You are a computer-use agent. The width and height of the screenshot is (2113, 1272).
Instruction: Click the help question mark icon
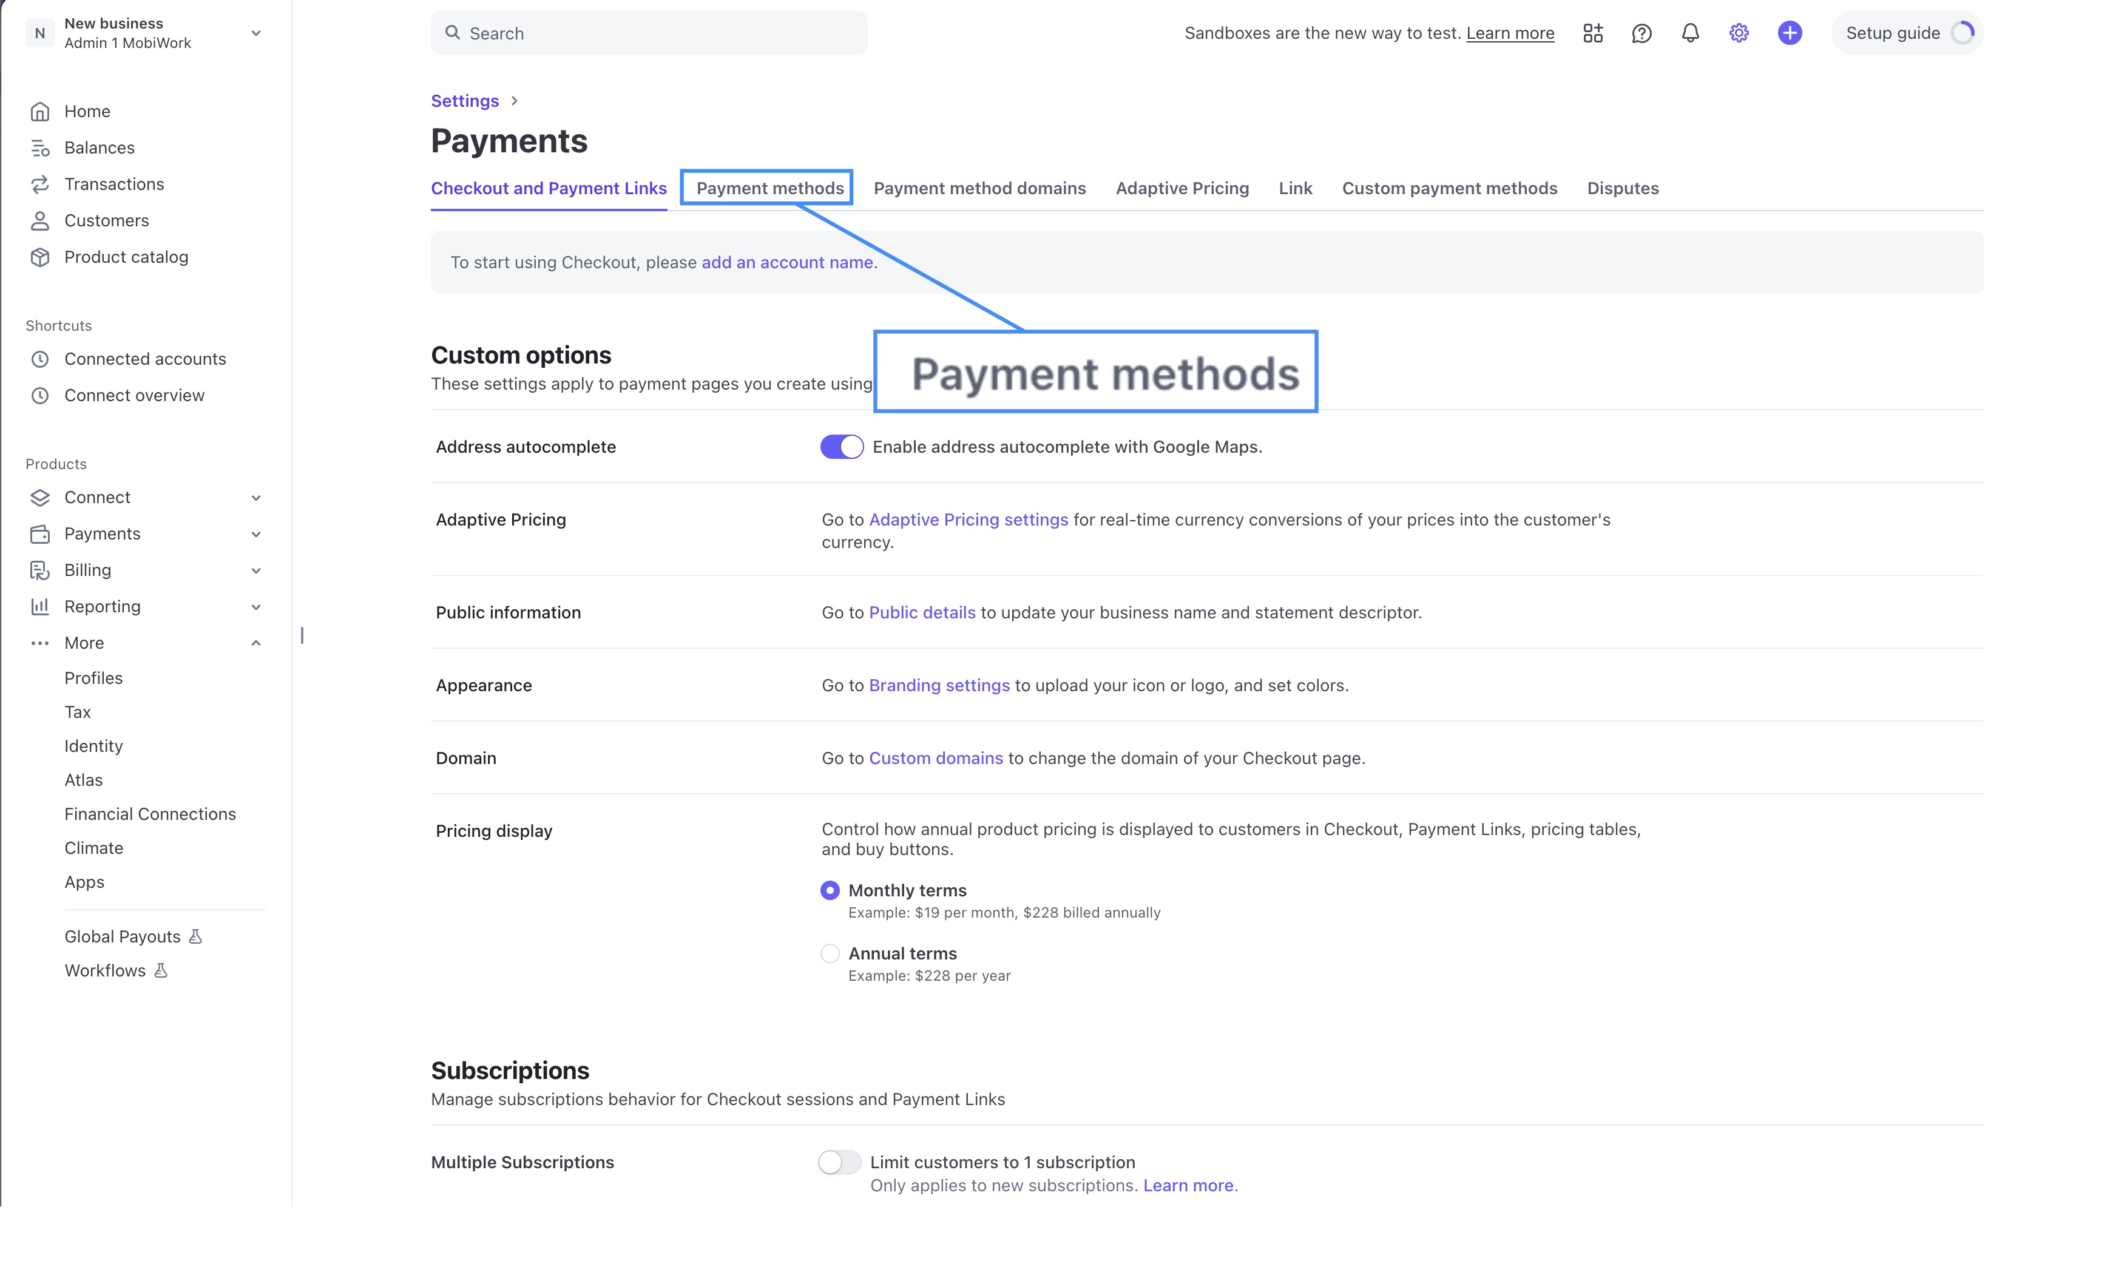point(1641,33)
